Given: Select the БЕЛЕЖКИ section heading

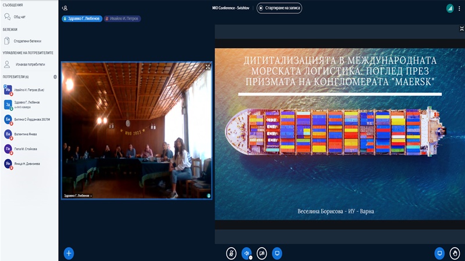Looking at the screenshot, I should point(10,30).
